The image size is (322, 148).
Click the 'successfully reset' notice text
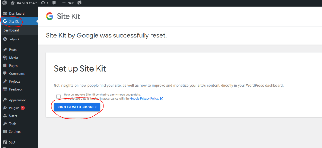click(106, 35)
